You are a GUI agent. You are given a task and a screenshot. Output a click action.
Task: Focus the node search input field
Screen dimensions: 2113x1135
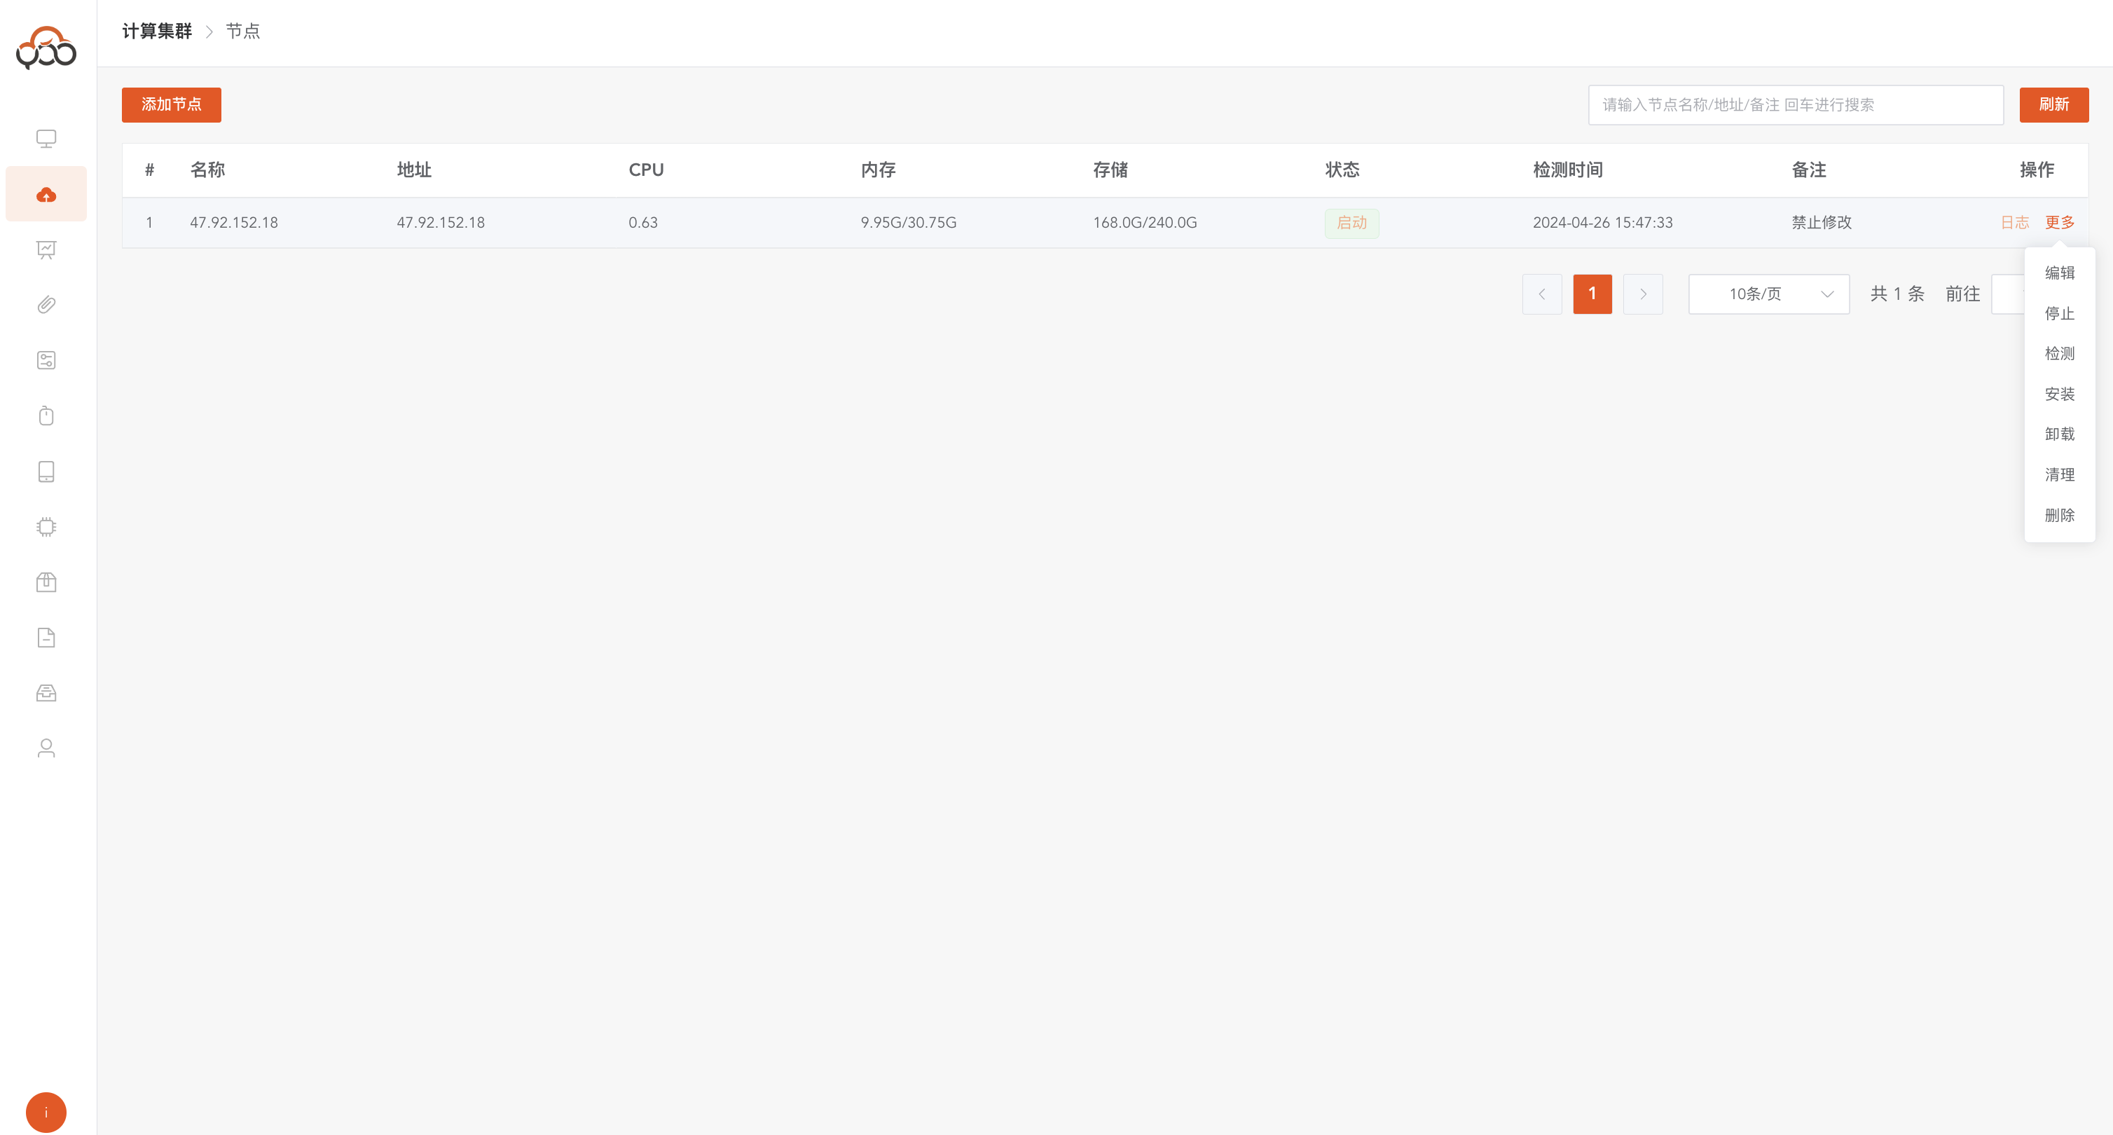[x=1795, y=105]
